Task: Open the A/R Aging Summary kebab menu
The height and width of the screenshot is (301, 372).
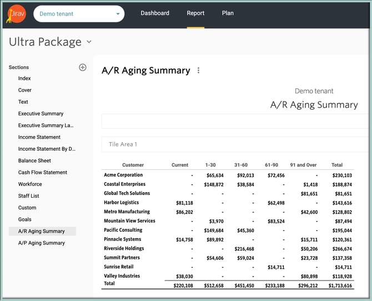Action: 199,71
